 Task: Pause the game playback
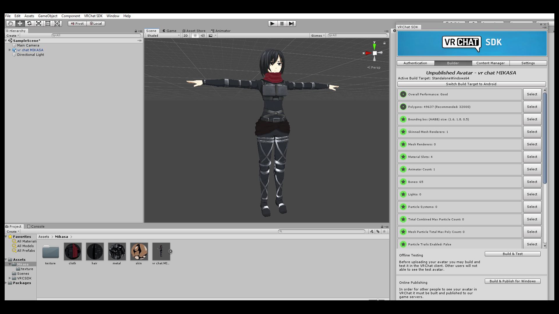tap(282, 24)
